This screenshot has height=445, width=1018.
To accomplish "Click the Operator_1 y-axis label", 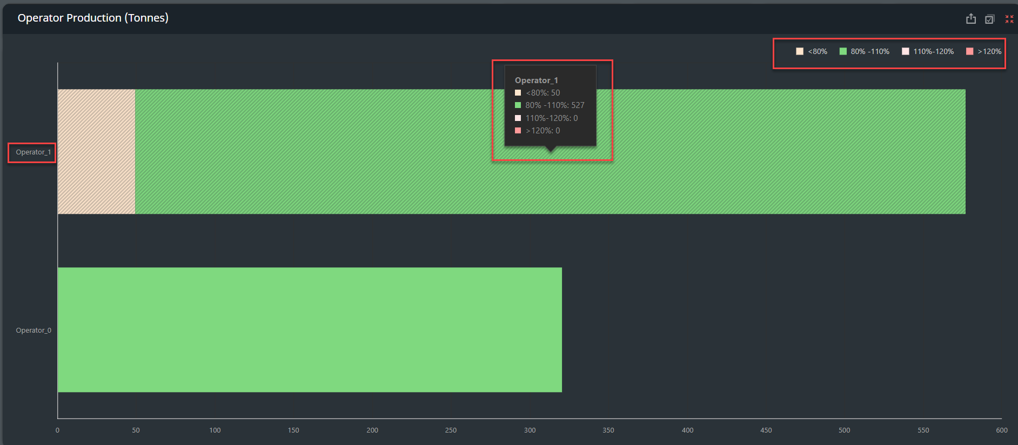I will (34, 152).
